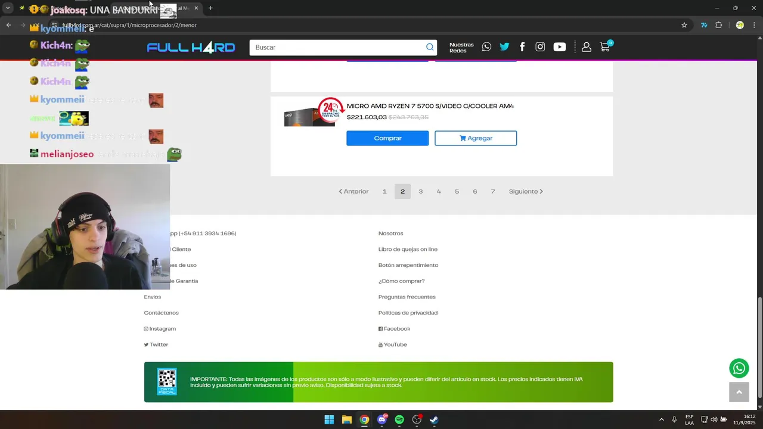Screen dimensions: 763x429
Task: Click the browser address bar URL
Action: click(x=129, y=25)
